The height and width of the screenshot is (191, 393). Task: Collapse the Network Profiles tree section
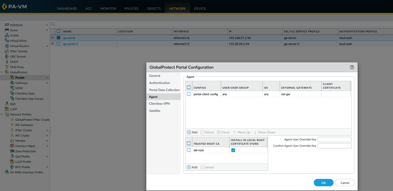click(2, 114)
